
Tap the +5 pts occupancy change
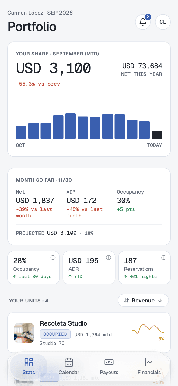[126, 209]
